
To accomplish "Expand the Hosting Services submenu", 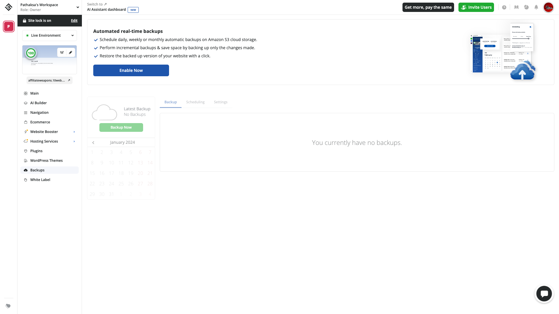I will (74, 141).
